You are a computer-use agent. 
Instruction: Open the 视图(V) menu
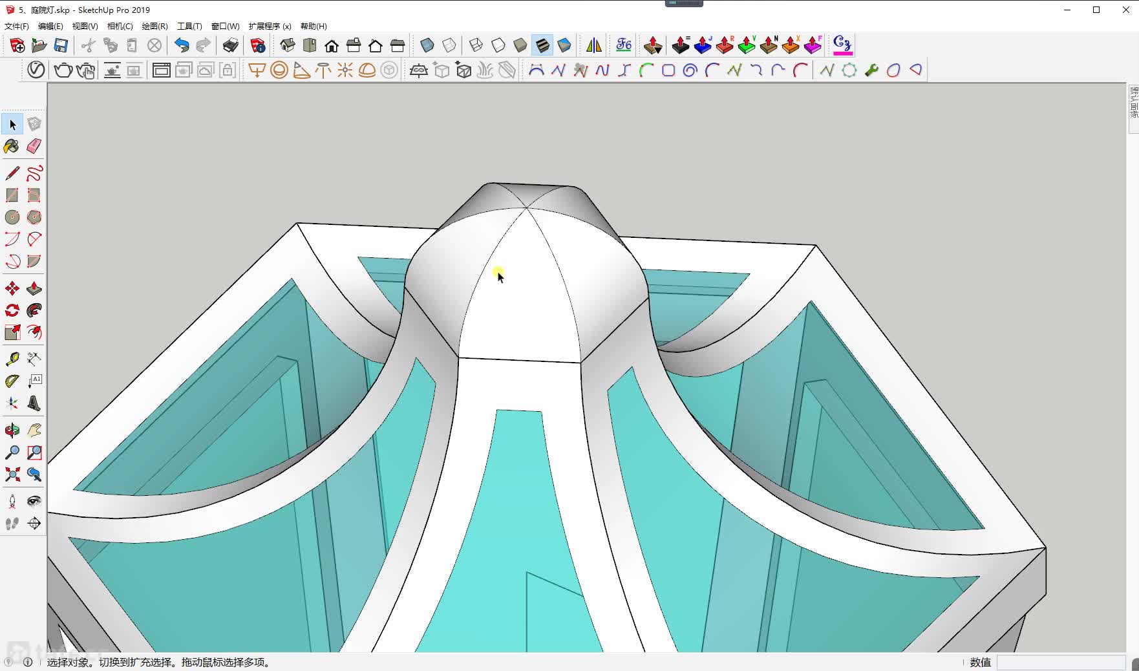(85, 27)
